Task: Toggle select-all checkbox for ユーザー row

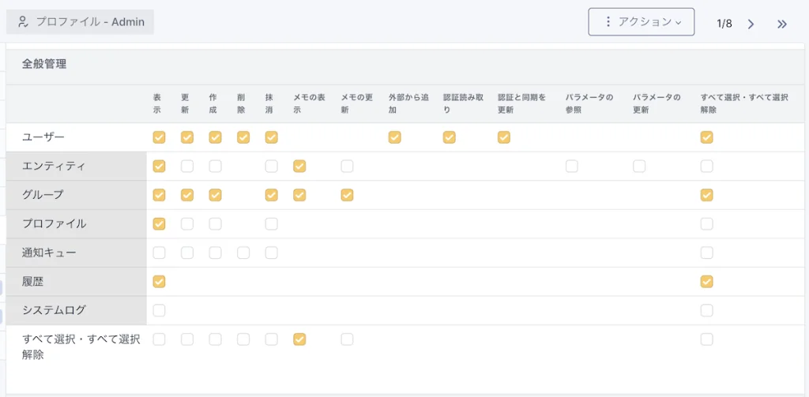Action: point(707,137)
